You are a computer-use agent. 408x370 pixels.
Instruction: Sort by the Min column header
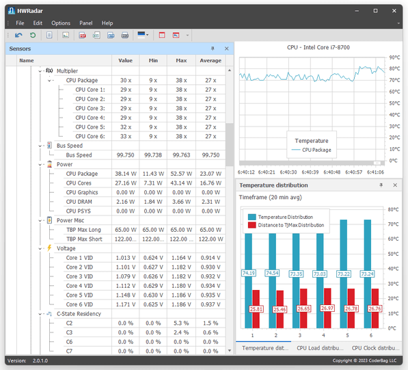[153, 60]
